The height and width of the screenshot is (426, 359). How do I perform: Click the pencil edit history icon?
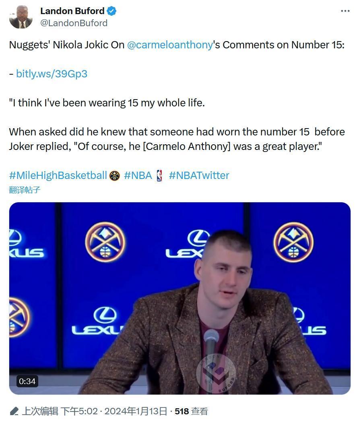tap(14, 411)
